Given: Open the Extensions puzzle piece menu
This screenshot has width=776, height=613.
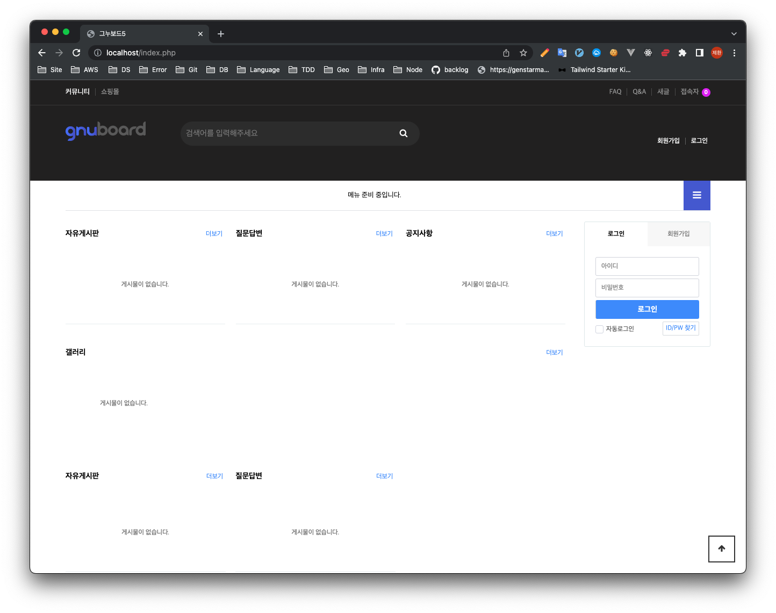Looking at the screenshot, I should click(682, 53).
